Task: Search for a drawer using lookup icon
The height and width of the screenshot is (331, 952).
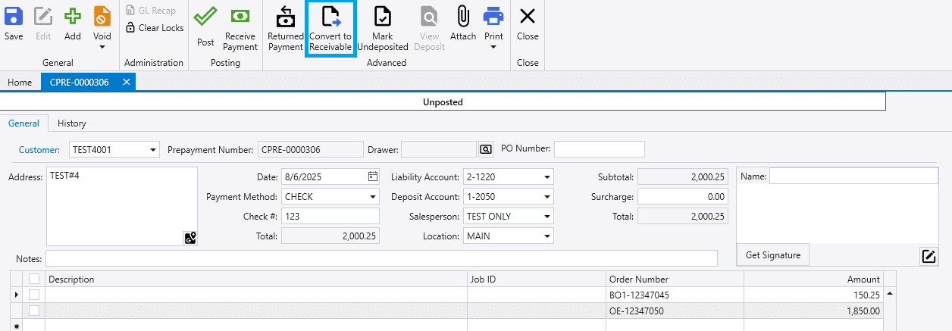Action: pos(486,149)
